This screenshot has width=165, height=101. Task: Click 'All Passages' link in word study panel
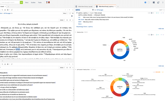pos(100,10)
